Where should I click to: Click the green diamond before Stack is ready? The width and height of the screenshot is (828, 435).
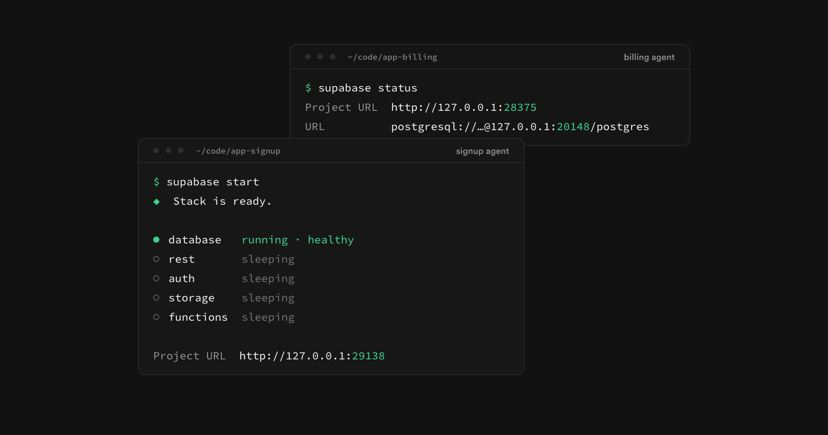click(157, 202)
